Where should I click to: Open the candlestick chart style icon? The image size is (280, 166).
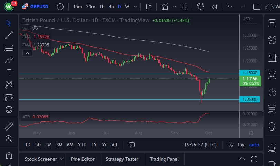point(149,7)
